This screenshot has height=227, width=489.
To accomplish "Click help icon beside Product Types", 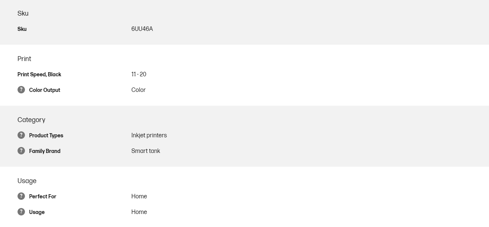I will coord(21,135).
